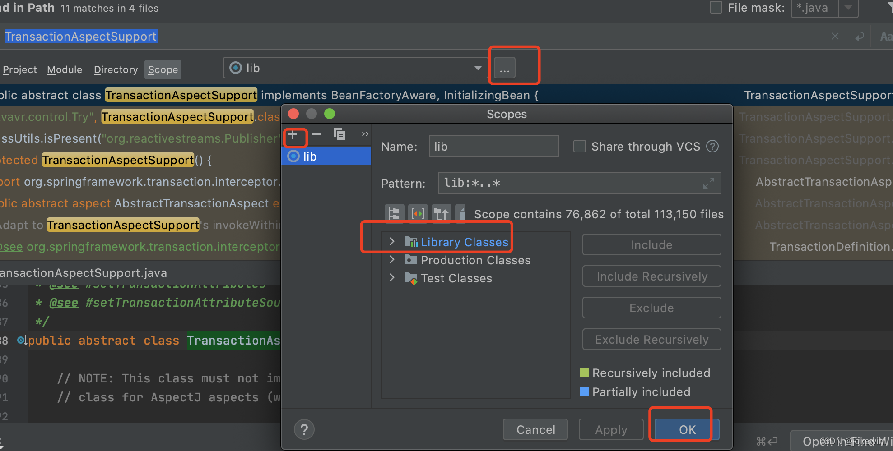The image size is (893, 451).
Task: Open Scopes dialog help button
Action: click(304, 429)
